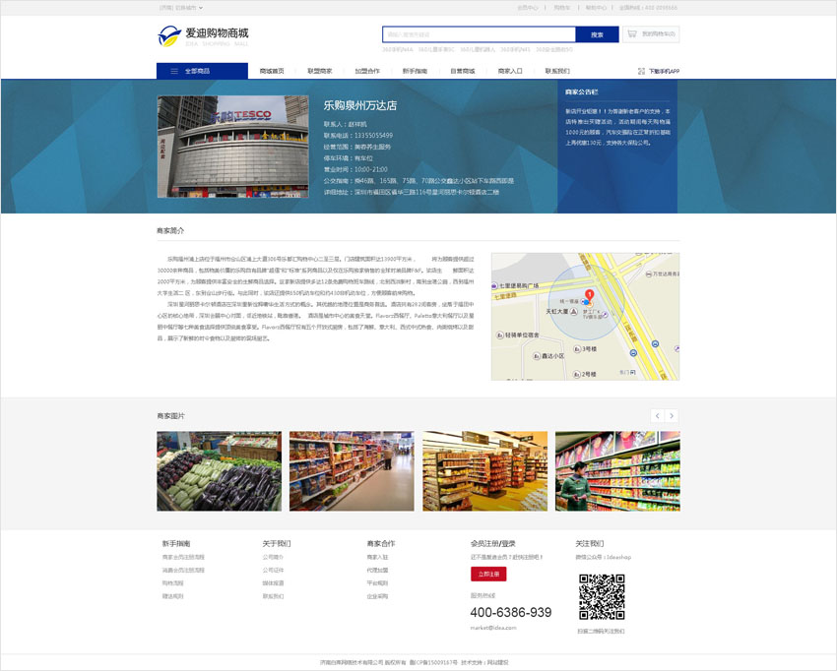
Task: Go to 商家入口 in navigation
Action: [510, 71]
